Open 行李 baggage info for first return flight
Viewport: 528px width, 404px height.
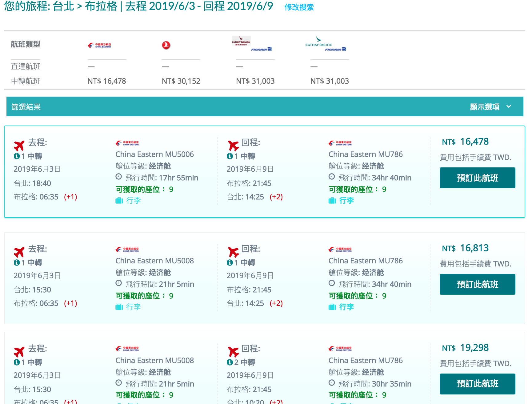[346, 201]
